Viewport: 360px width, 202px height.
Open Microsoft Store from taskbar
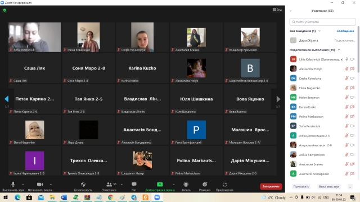pos(29,197)
